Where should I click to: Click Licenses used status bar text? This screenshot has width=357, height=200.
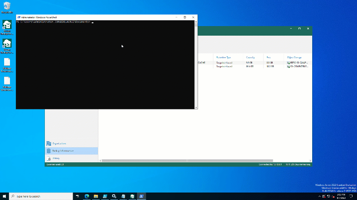tap(55, 164)
